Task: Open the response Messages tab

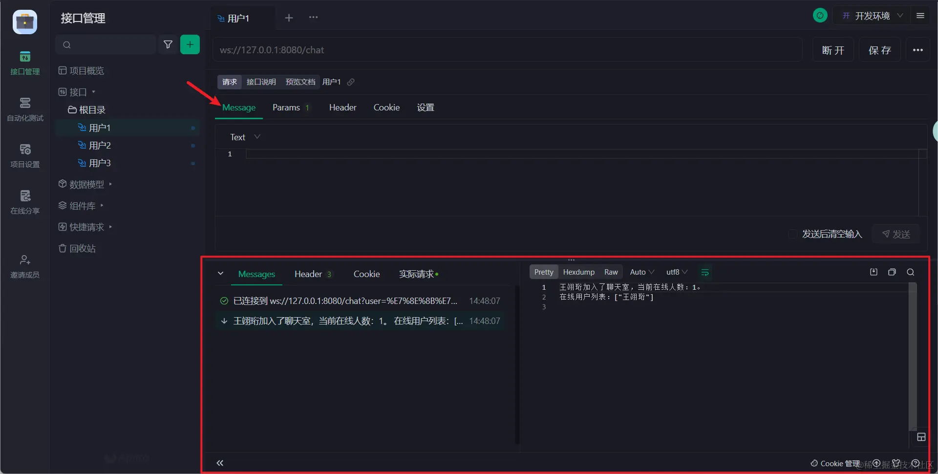Action: (x=256, y=274)
